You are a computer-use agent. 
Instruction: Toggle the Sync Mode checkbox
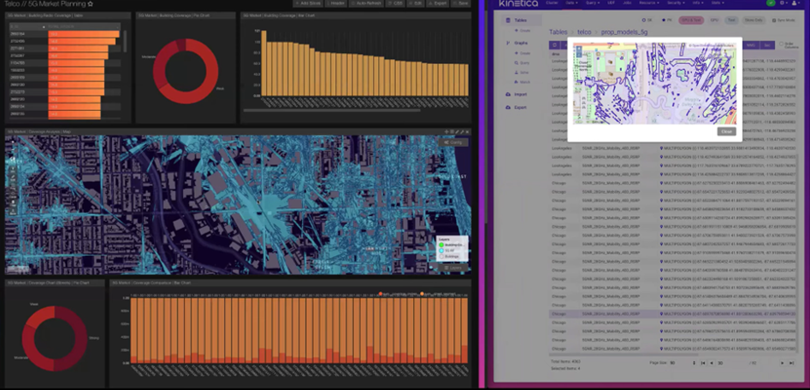click(x=774, y=20)
